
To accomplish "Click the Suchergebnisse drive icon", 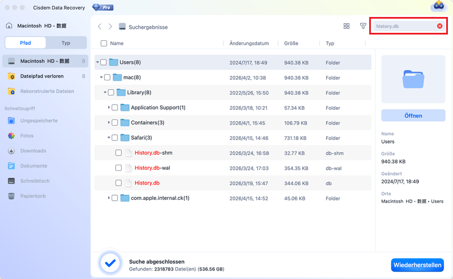I will click(122, 27).
